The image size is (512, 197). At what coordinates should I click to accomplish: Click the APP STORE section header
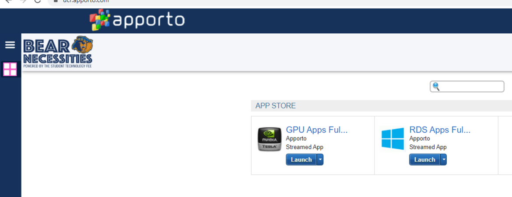coord(276,106)
